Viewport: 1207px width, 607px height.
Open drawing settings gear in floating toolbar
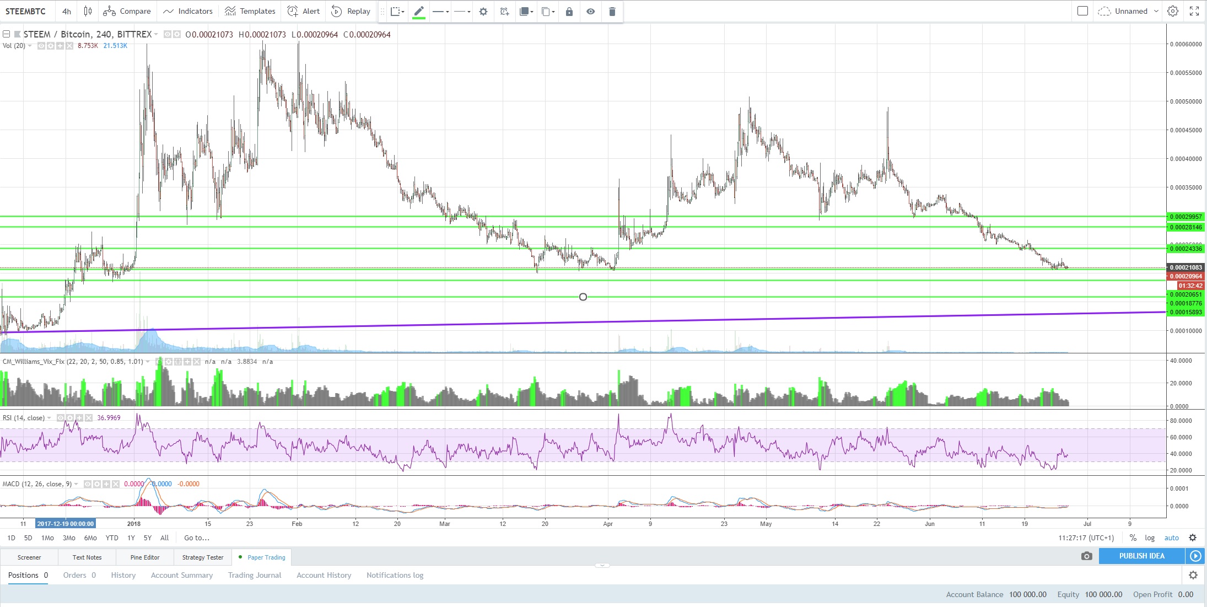tap(483, 12)
